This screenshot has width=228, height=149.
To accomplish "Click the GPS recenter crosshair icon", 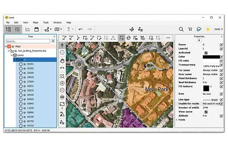I will tap(62, 52).
